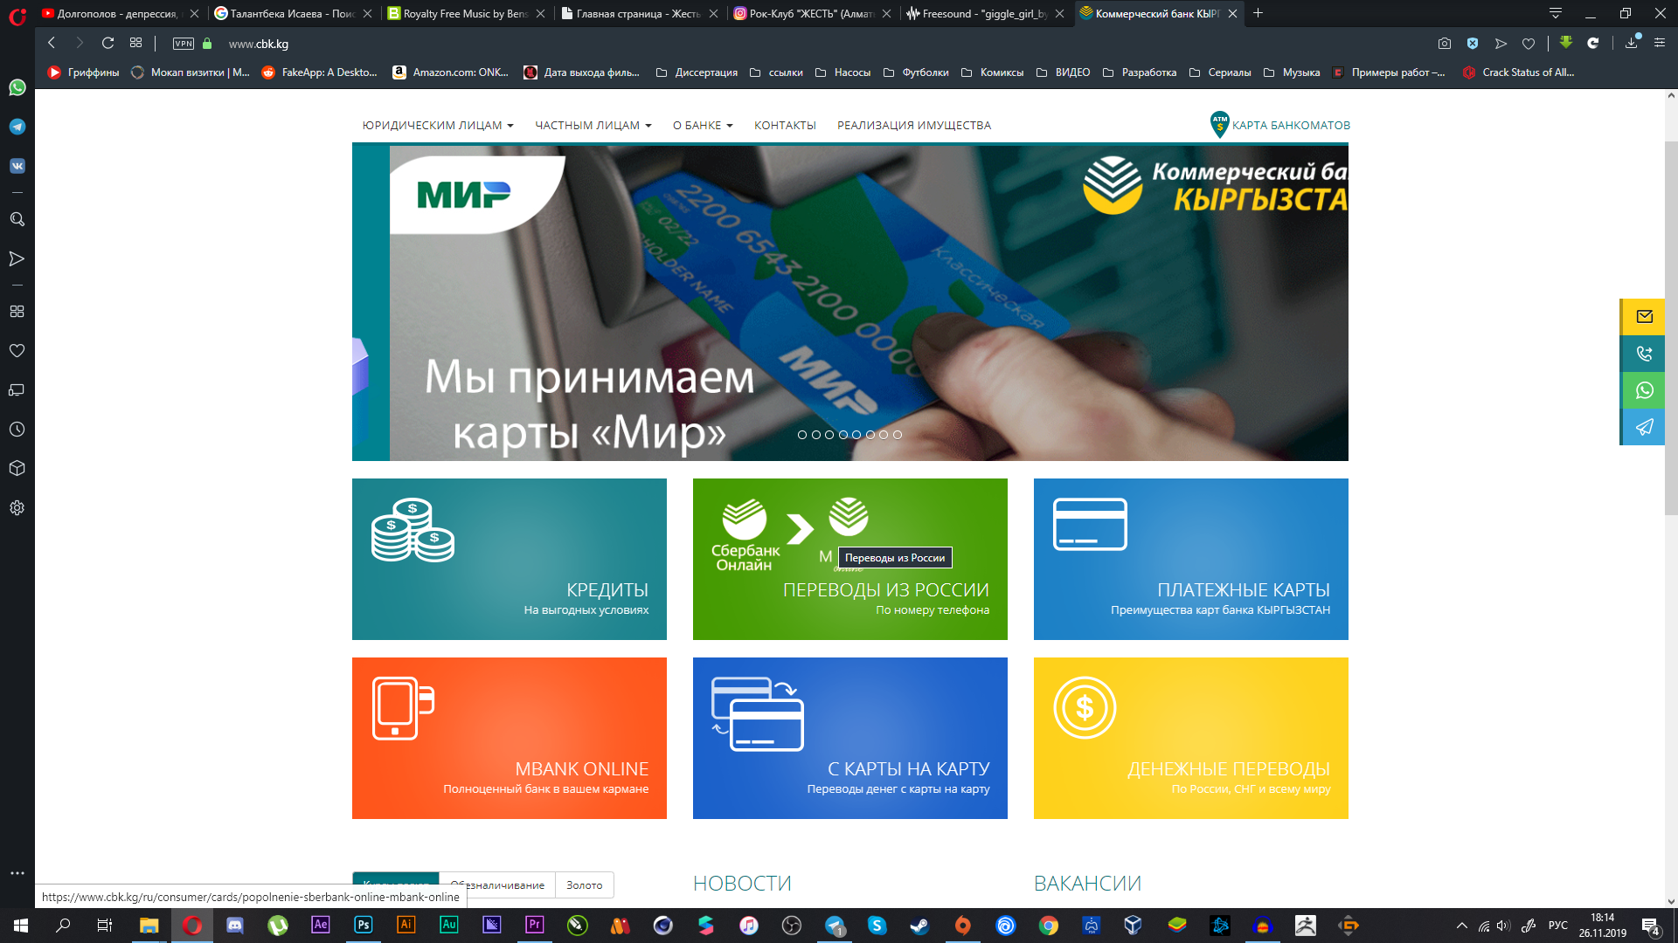Viewport: 1678px width, 943px height.
Task: Expand О БАНКЕ dropdown menu
Action: [x=702, y=126]
